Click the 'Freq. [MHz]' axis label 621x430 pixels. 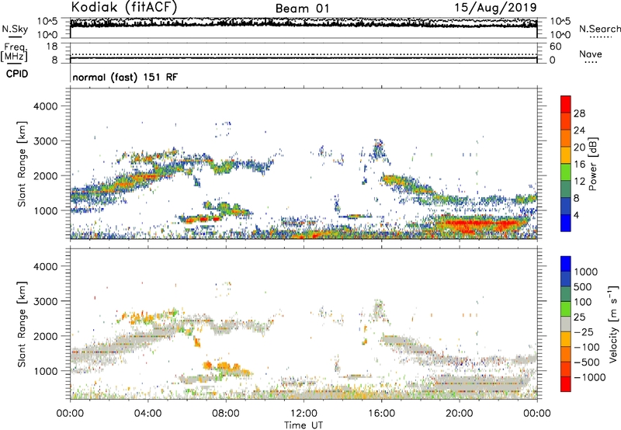tap(15, 53)
